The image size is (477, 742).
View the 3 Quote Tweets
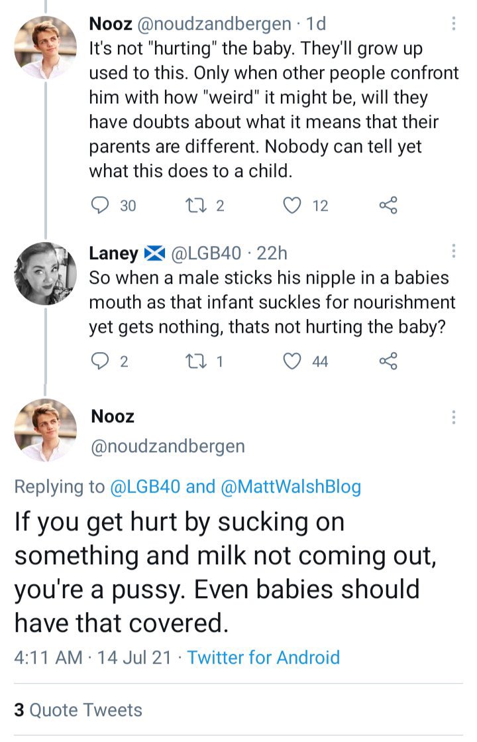[78, 710]
